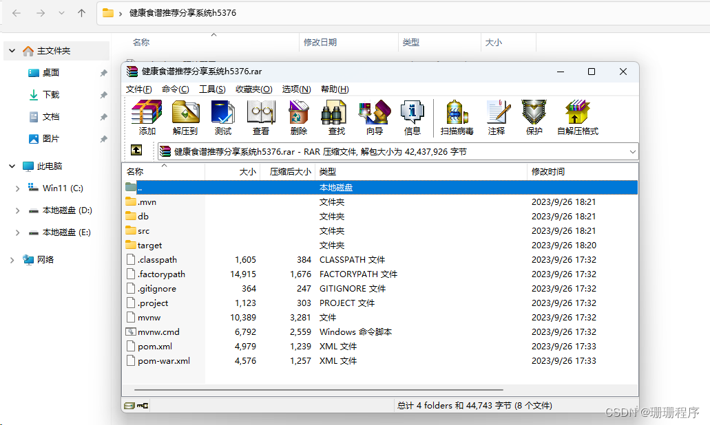Expand the 本地磁盘 (E:) node
The image size is (710, 425).
pos(18,233)
